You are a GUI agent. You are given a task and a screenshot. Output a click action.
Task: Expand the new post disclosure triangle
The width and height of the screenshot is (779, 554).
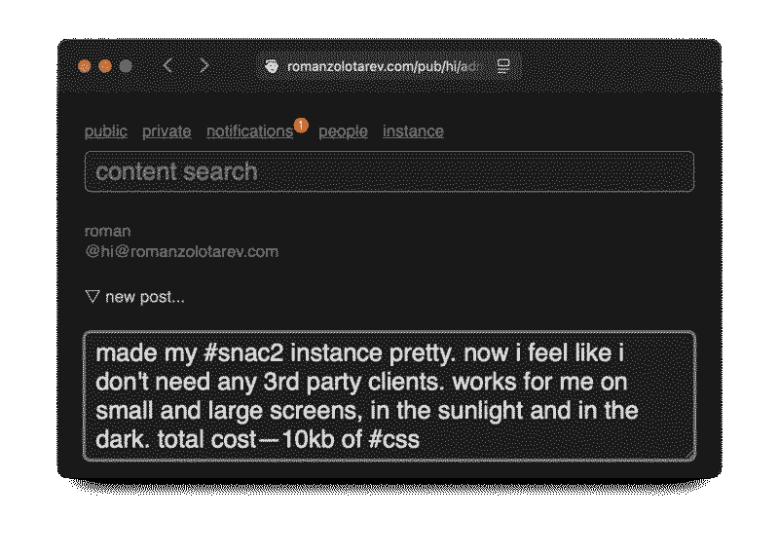click(x=93, y=297)
